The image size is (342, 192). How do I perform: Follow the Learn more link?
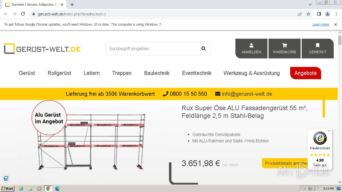(x=321, y=25)
